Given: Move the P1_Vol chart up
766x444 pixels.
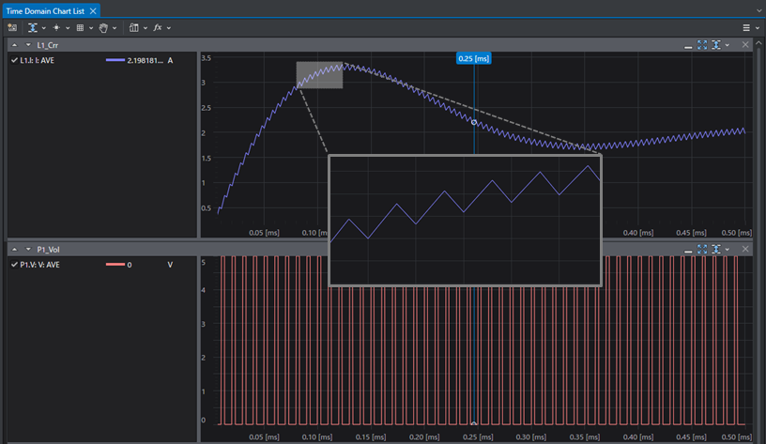Looking at the screenshot, I should pyautogui.click(x=14, y=249).
